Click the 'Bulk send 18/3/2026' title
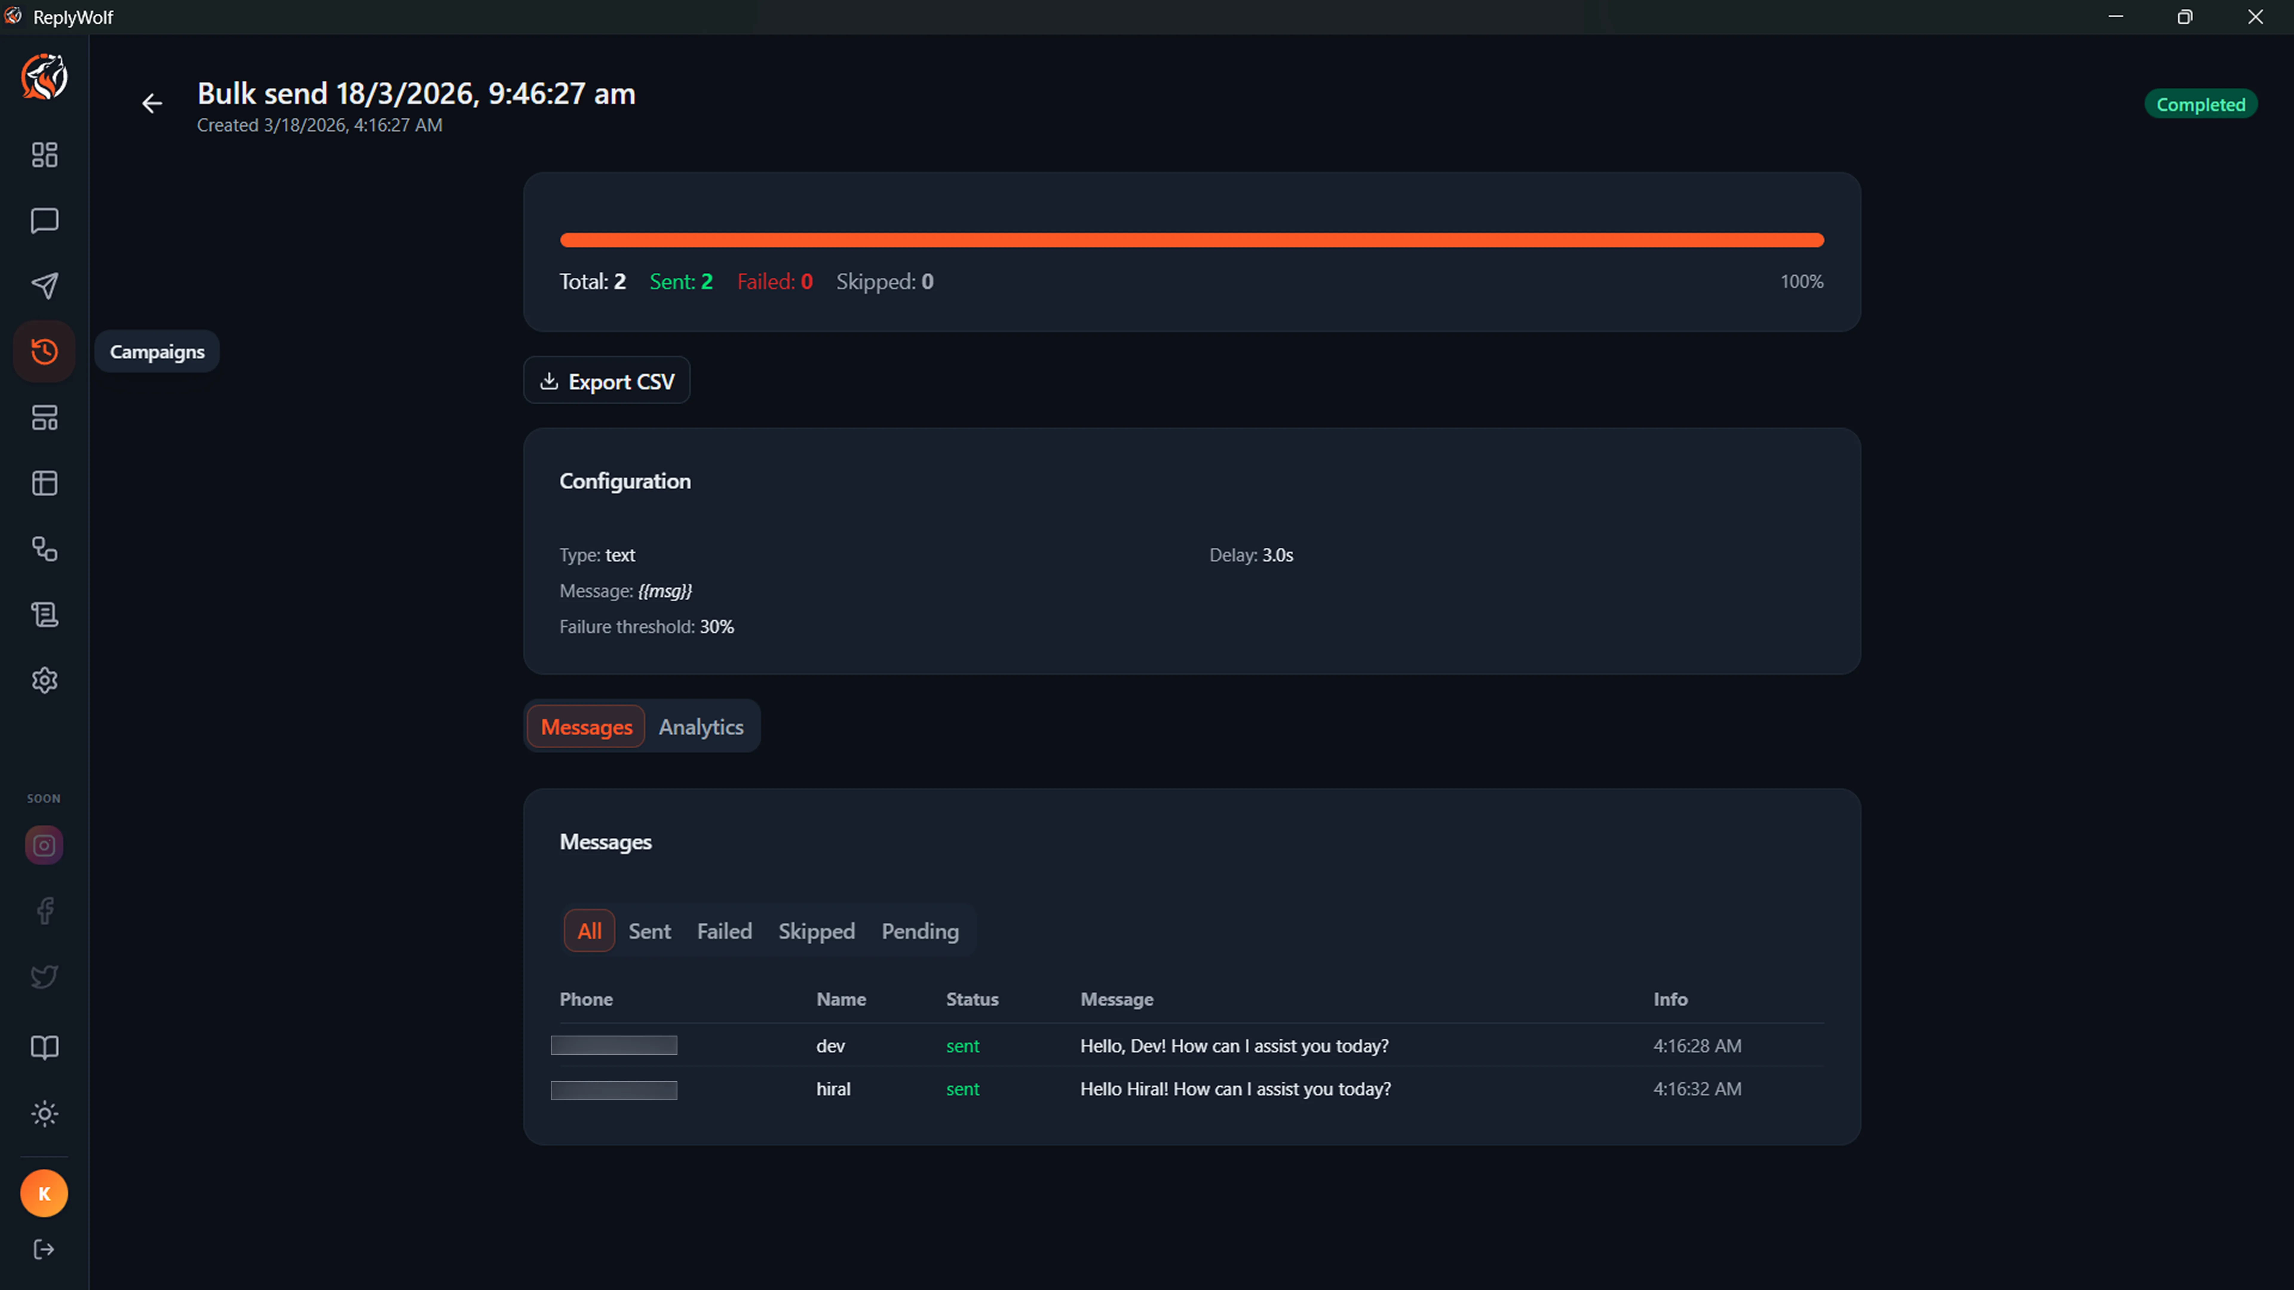Viewport: 2294px width, 1290px height. pos(416,93)
